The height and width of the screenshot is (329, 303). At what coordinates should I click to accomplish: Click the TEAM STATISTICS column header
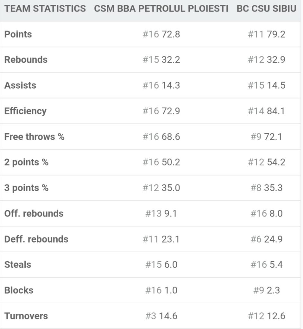[x=45, y=9]
